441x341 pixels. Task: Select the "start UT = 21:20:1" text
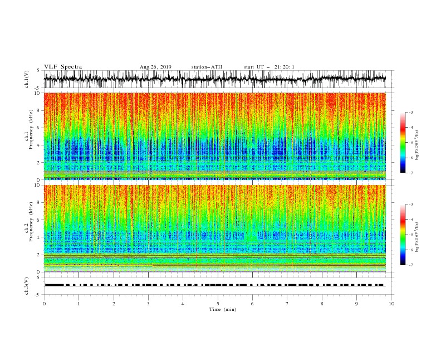[269, 67]
